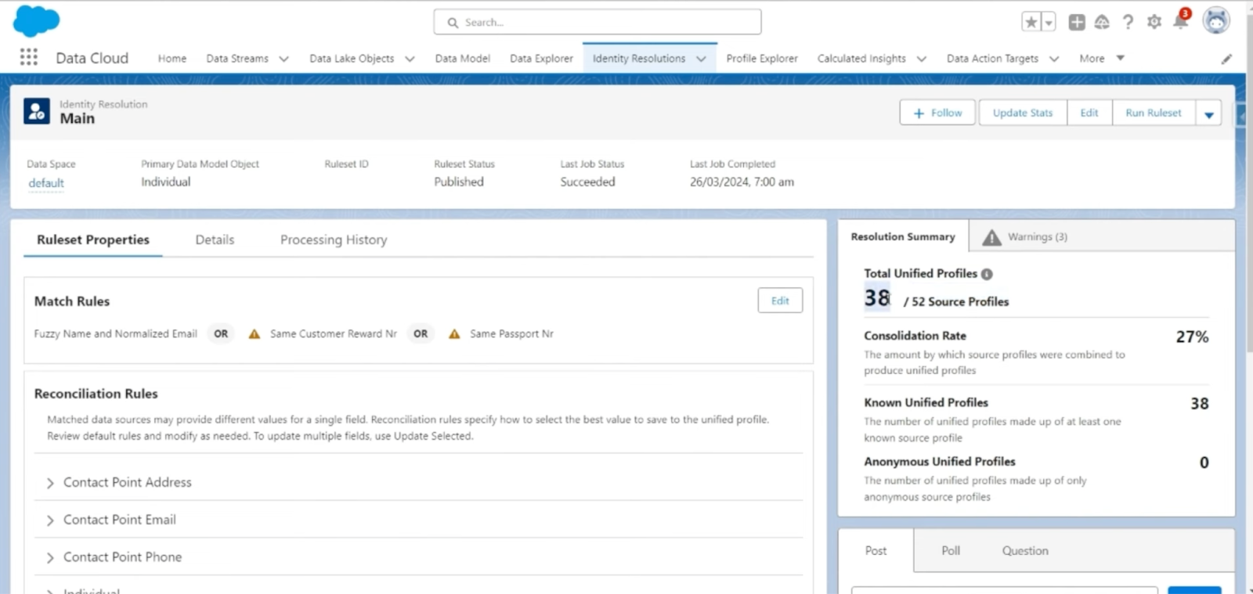Open the App Launcher grid icon
The image size is (1253, 594).
point(29,57)
